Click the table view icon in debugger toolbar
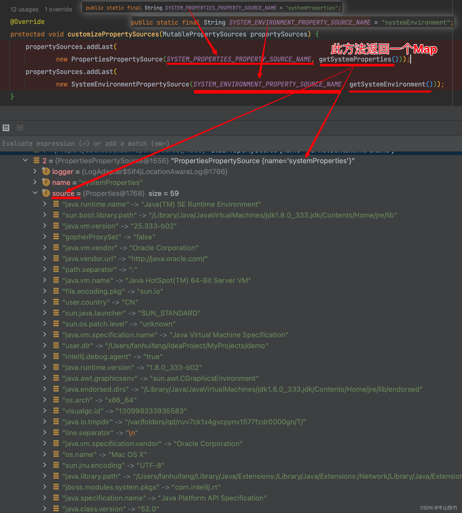Image resolution: width=462 pixels, height=513 pixels. 6,128
